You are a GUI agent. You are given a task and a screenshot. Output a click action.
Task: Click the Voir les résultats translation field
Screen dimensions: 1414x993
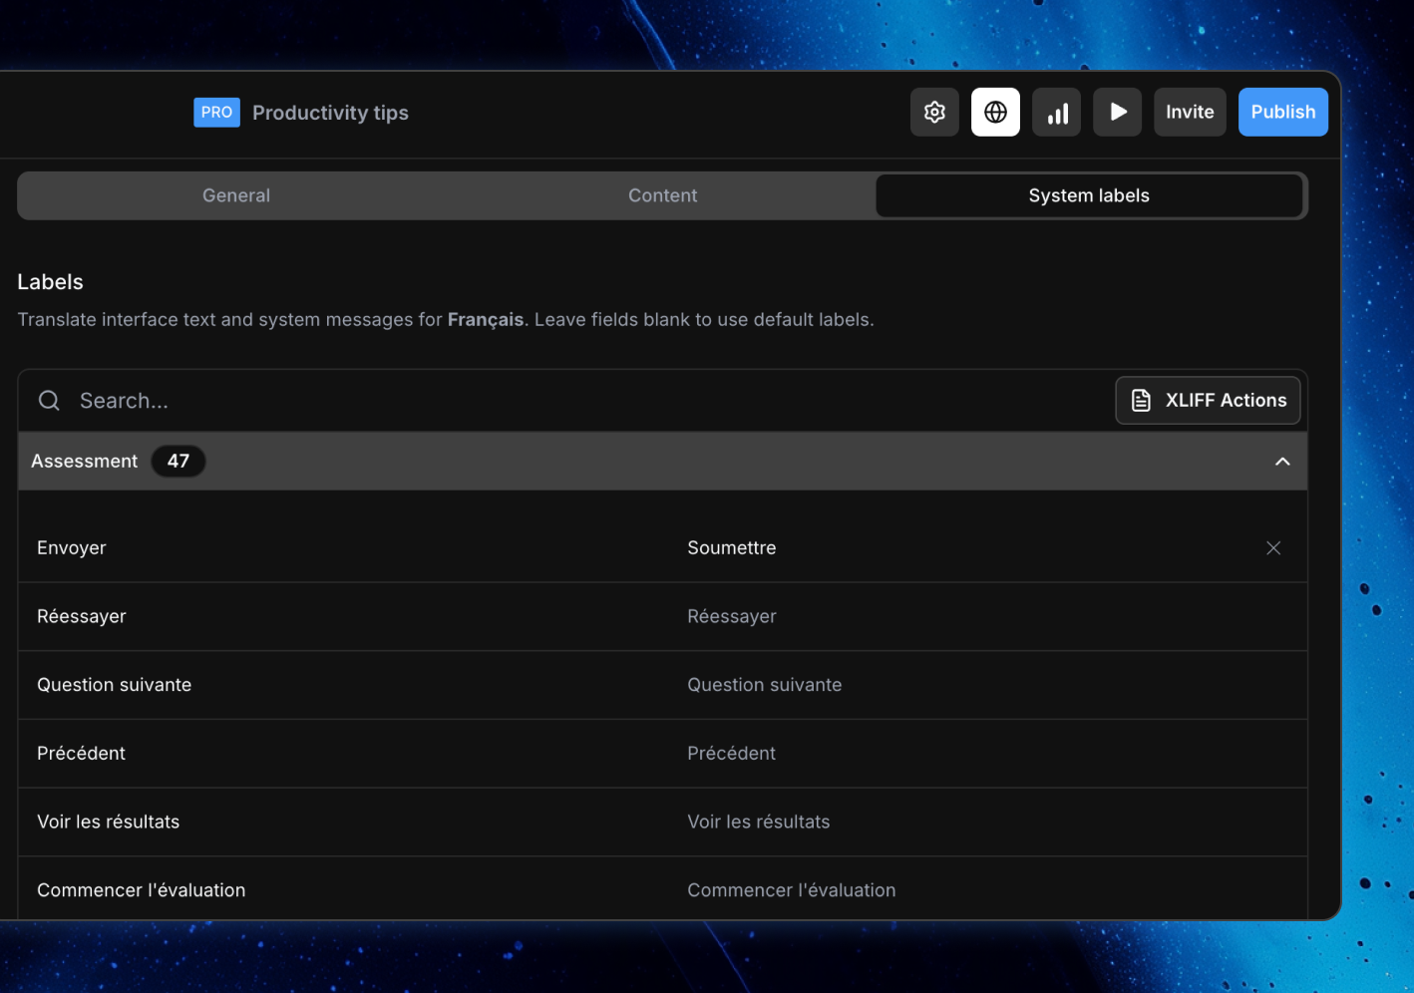[977, 823]
